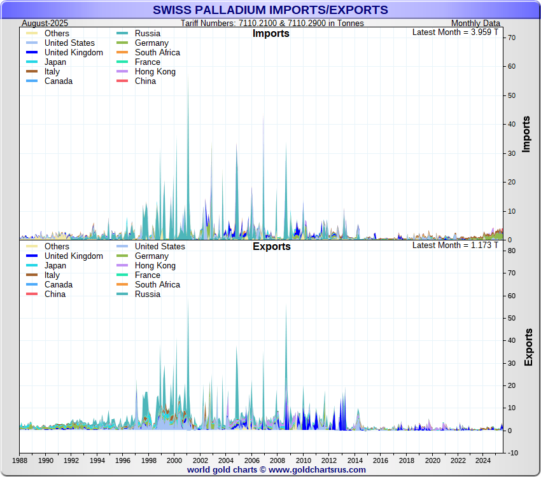Image resolution: width=541 pixels, height=477 pixels.
Task: Select the China swatch in Imports legend
Action: coord(122,81)
